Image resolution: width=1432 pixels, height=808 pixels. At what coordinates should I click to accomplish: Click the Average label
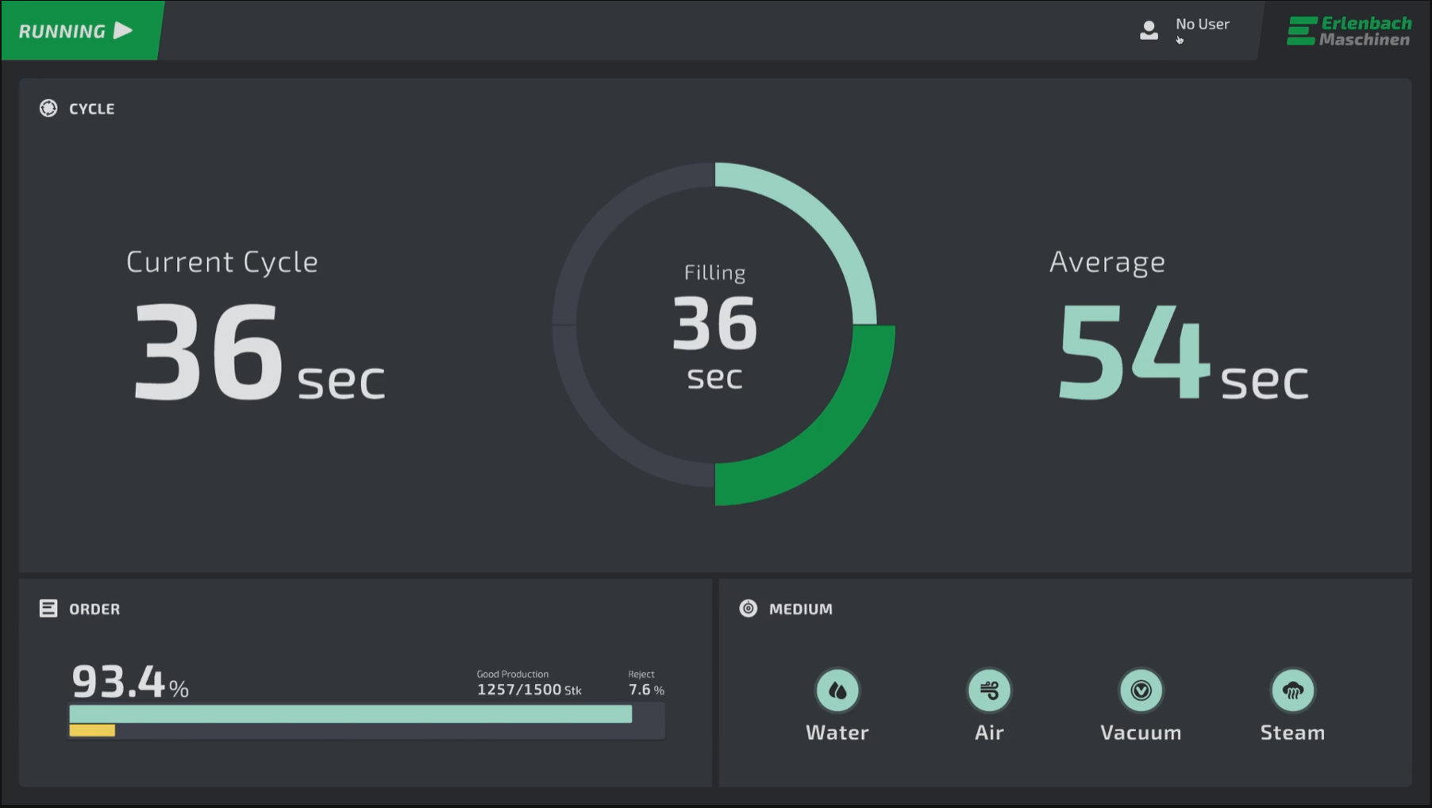pos(1107,262)
